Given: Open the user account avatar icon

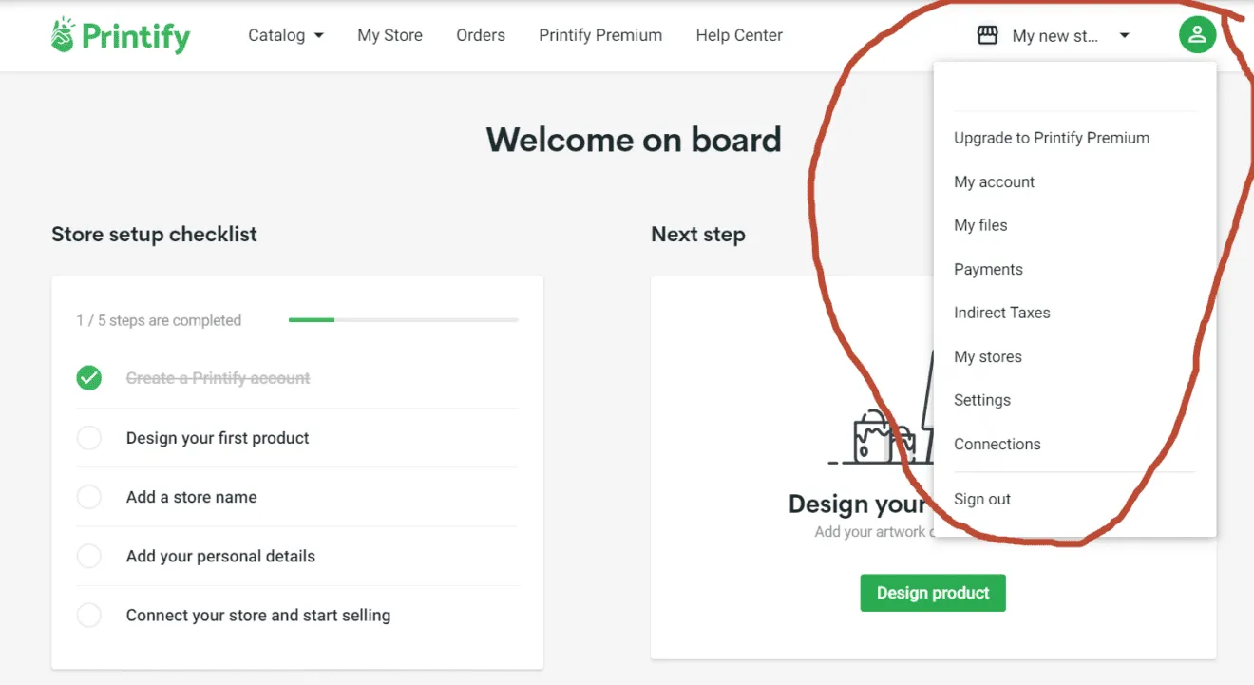Looking at the screenshot, I should click(1197, 35).
